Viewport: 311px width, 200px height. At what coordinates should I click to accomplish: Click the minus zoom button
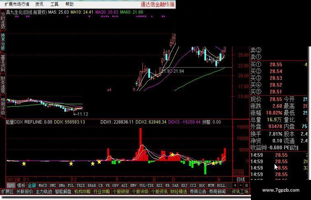241,186
